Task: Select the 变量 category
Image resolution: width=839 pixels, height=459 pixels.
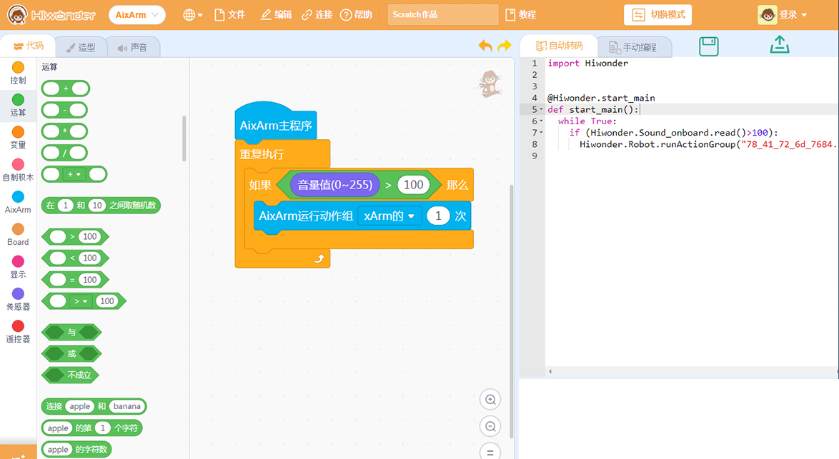Action: coord(18,138)
